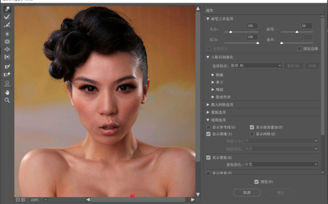Screen dimensions: 328x204
Task: Enable 显示网格(E) show mesh checkbox
Action: [252, 134]
